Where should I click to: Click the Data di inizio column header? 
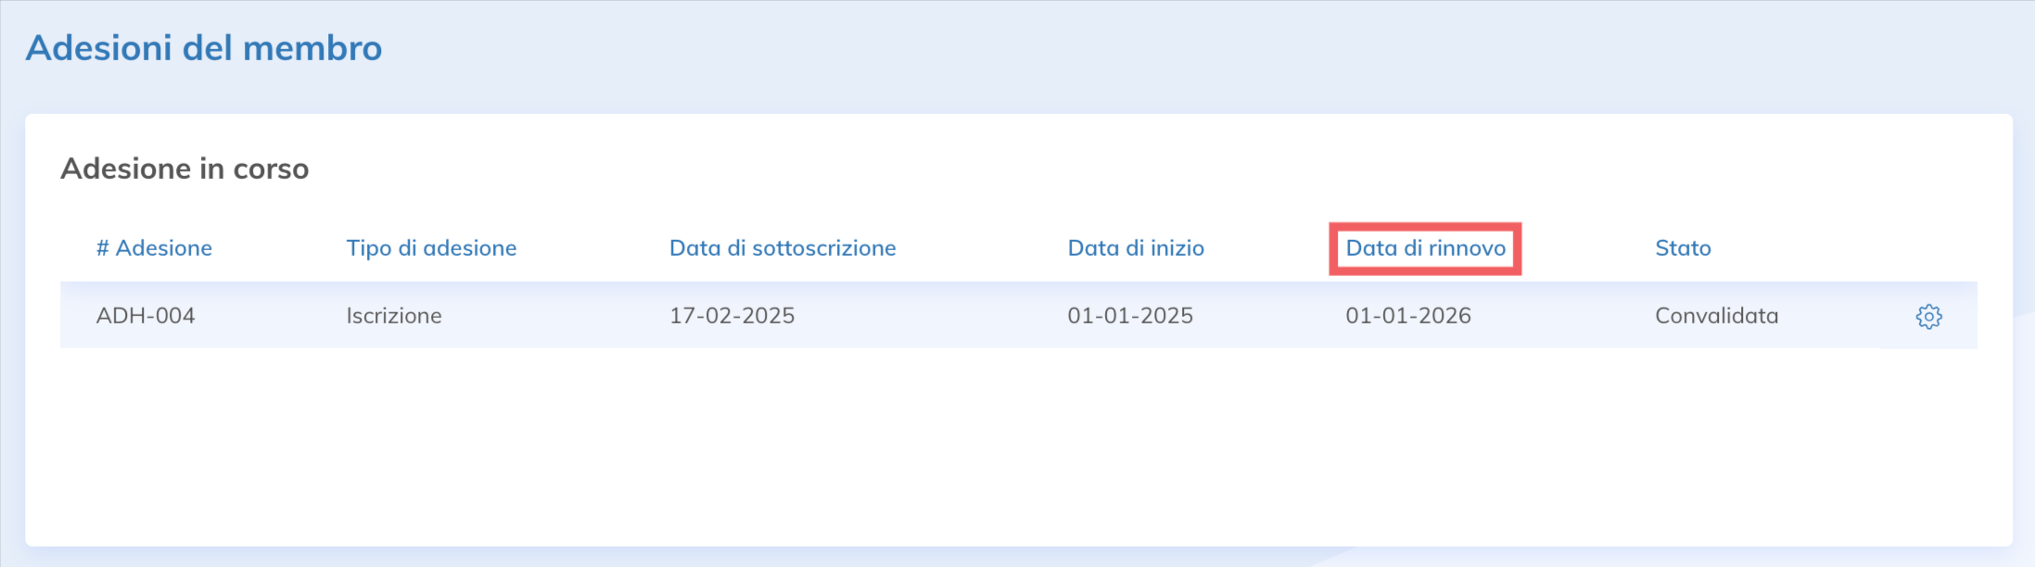point(1136,248)
